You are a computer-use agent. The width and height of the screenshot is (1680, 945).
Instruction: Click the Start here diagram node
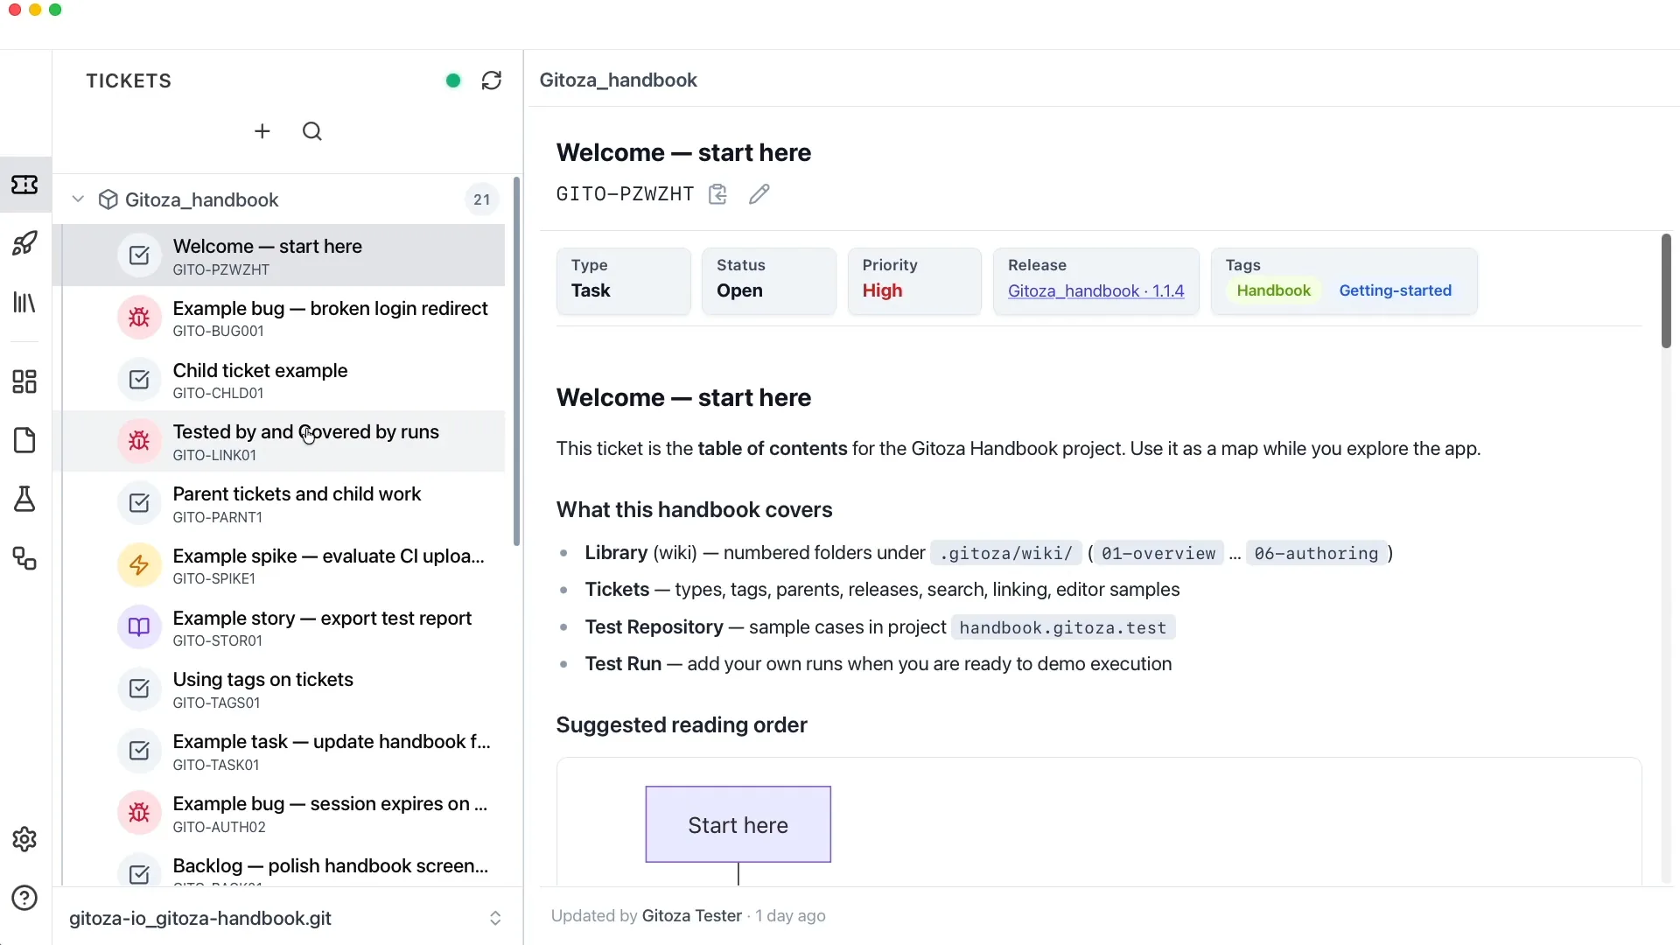pos(738,824)
